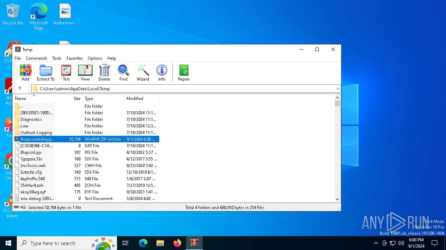This screenshot has width=446, height=250.
Task: Expand the address path dropdown
Action: [338, 89]
